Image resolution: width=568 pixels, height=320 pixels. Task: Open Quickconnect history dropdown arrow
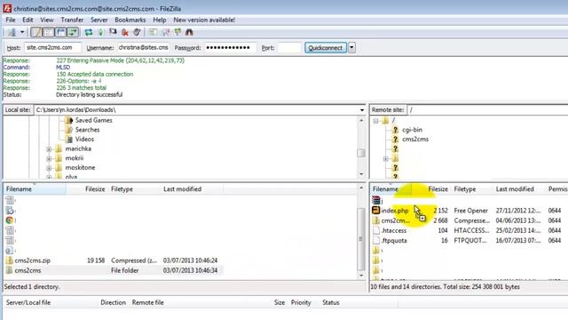pyautogui.click(x=351, y=47)
